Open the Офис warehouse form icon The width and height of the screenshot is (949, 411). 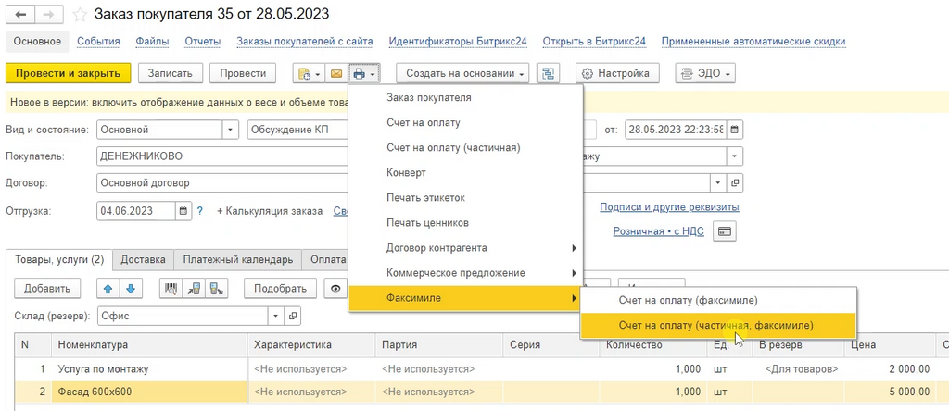click(x=293, y=316)
